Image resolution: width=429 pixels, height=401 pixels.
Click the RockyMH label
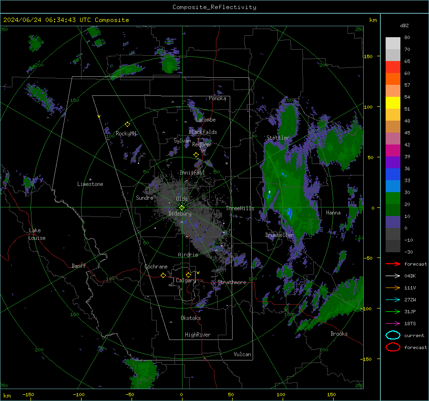coord(126,134)
